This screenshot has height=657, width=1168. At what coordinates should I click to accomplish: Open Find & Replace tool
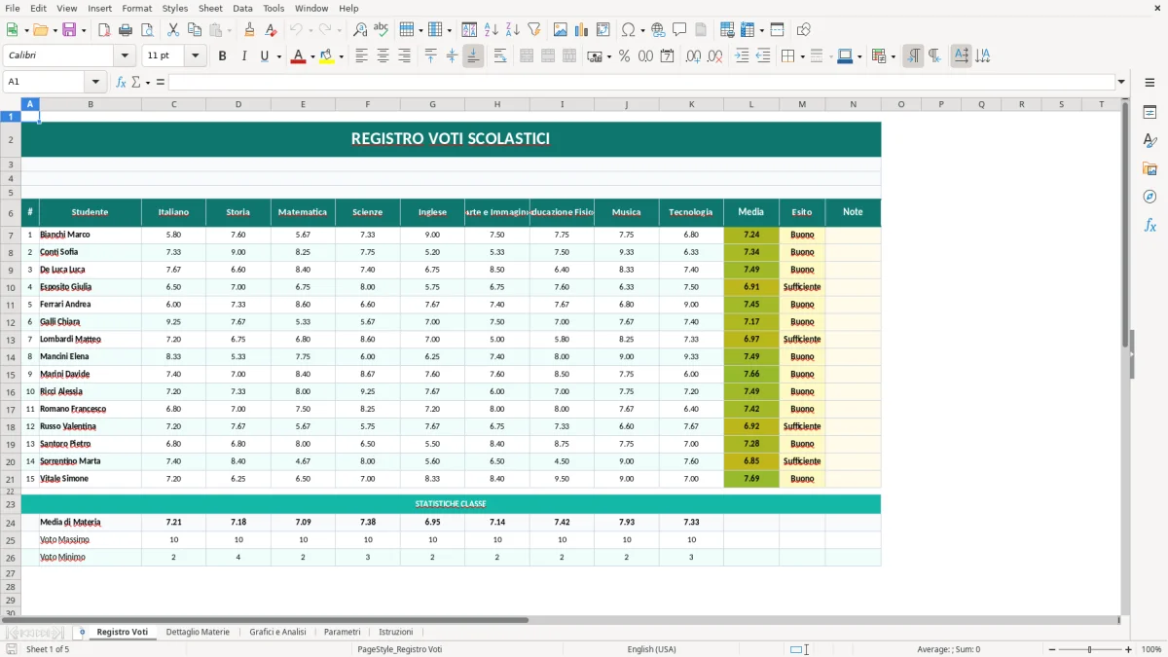point(360,30)
